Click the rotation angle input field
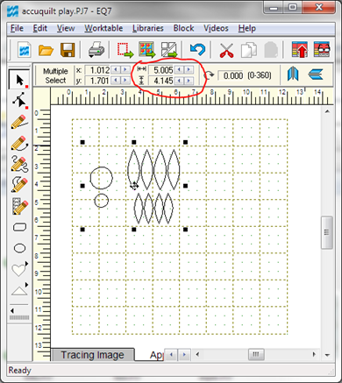The height and width of the screenshot is (383, 342). click(232, 75)
